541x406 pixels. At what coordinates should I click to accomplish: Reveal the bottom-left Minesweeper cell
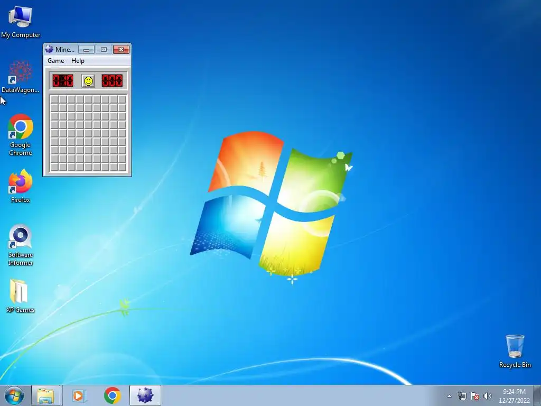pyautogui.click(x=54, y=167)
